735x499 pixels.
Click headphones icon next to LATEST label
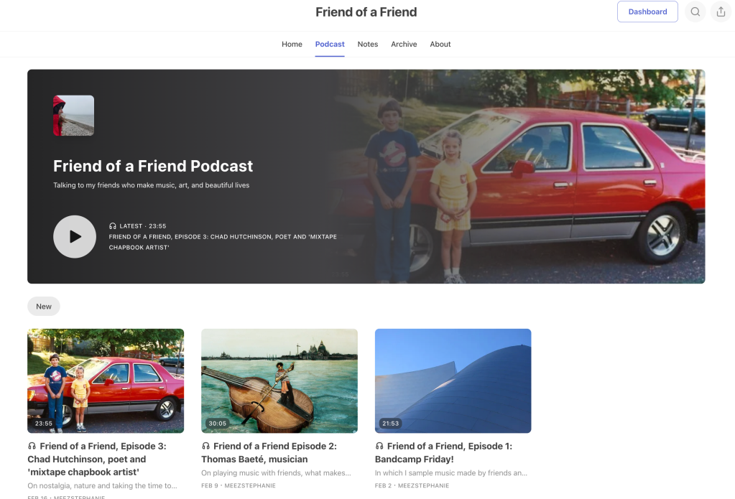click(x=113, y=226)
